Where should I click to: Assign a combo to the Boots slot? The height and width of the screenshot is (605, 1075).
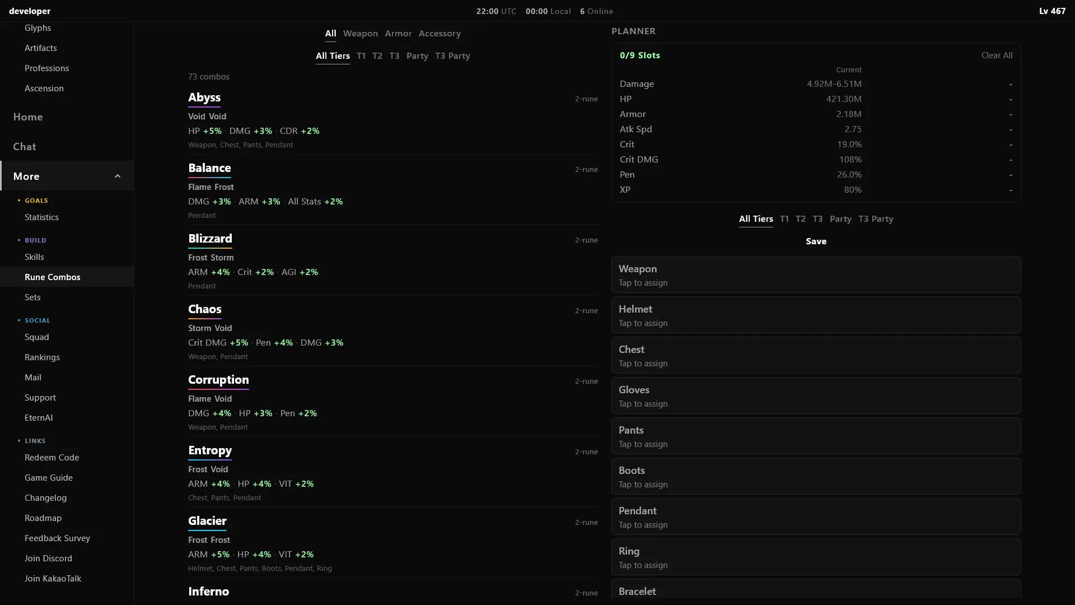coord(816,477)
